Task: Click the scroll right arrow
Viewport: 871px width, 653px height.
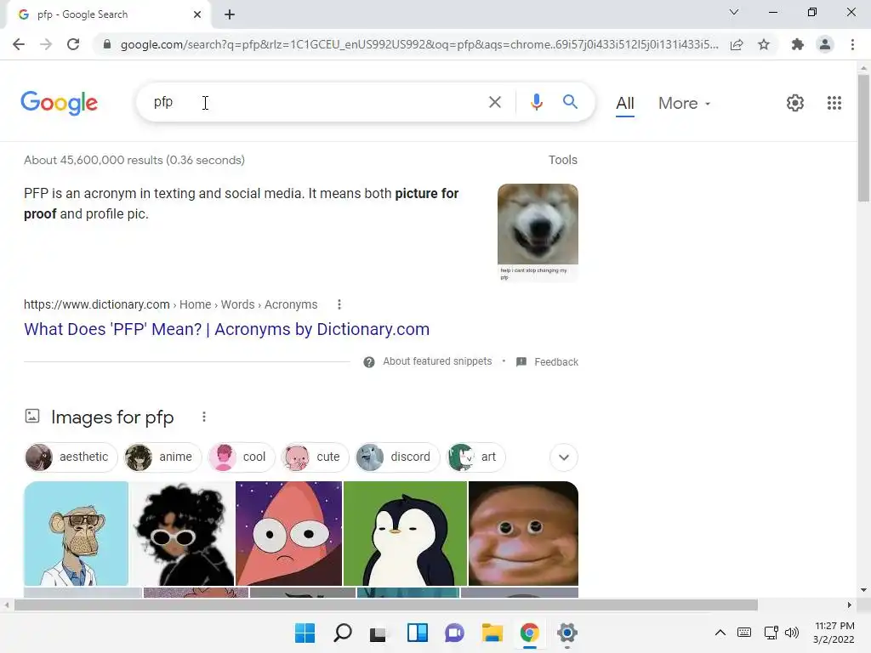Action: pyautogui.click(x=850, y=605)
